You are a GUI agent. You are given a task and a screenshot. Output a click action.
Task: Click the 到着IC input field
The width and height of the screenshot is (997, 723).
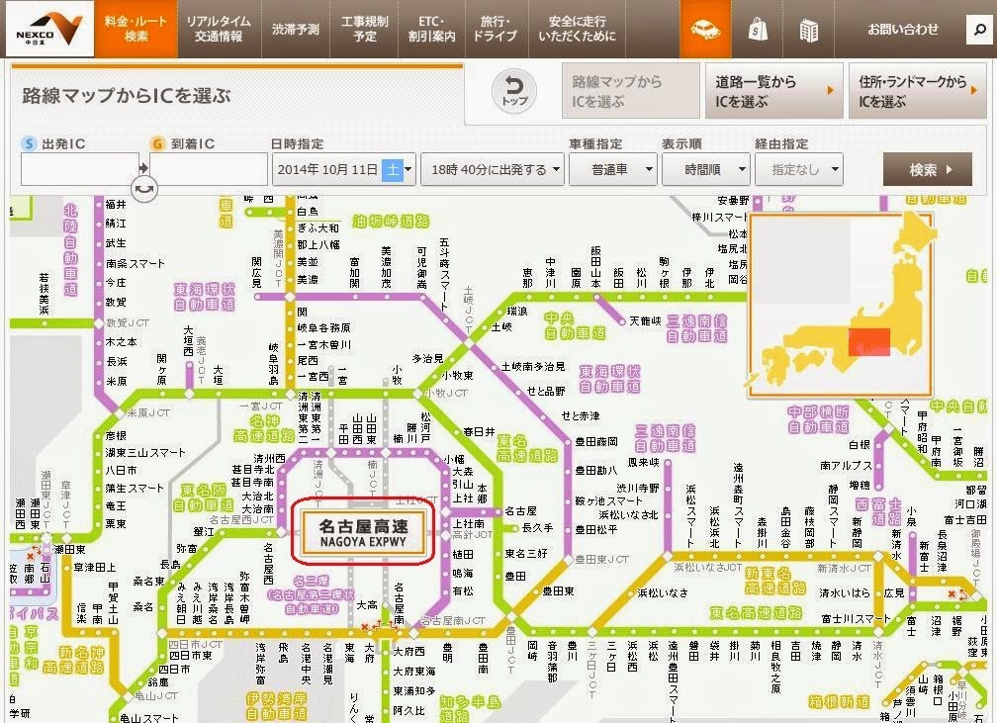tap(209, 169)
